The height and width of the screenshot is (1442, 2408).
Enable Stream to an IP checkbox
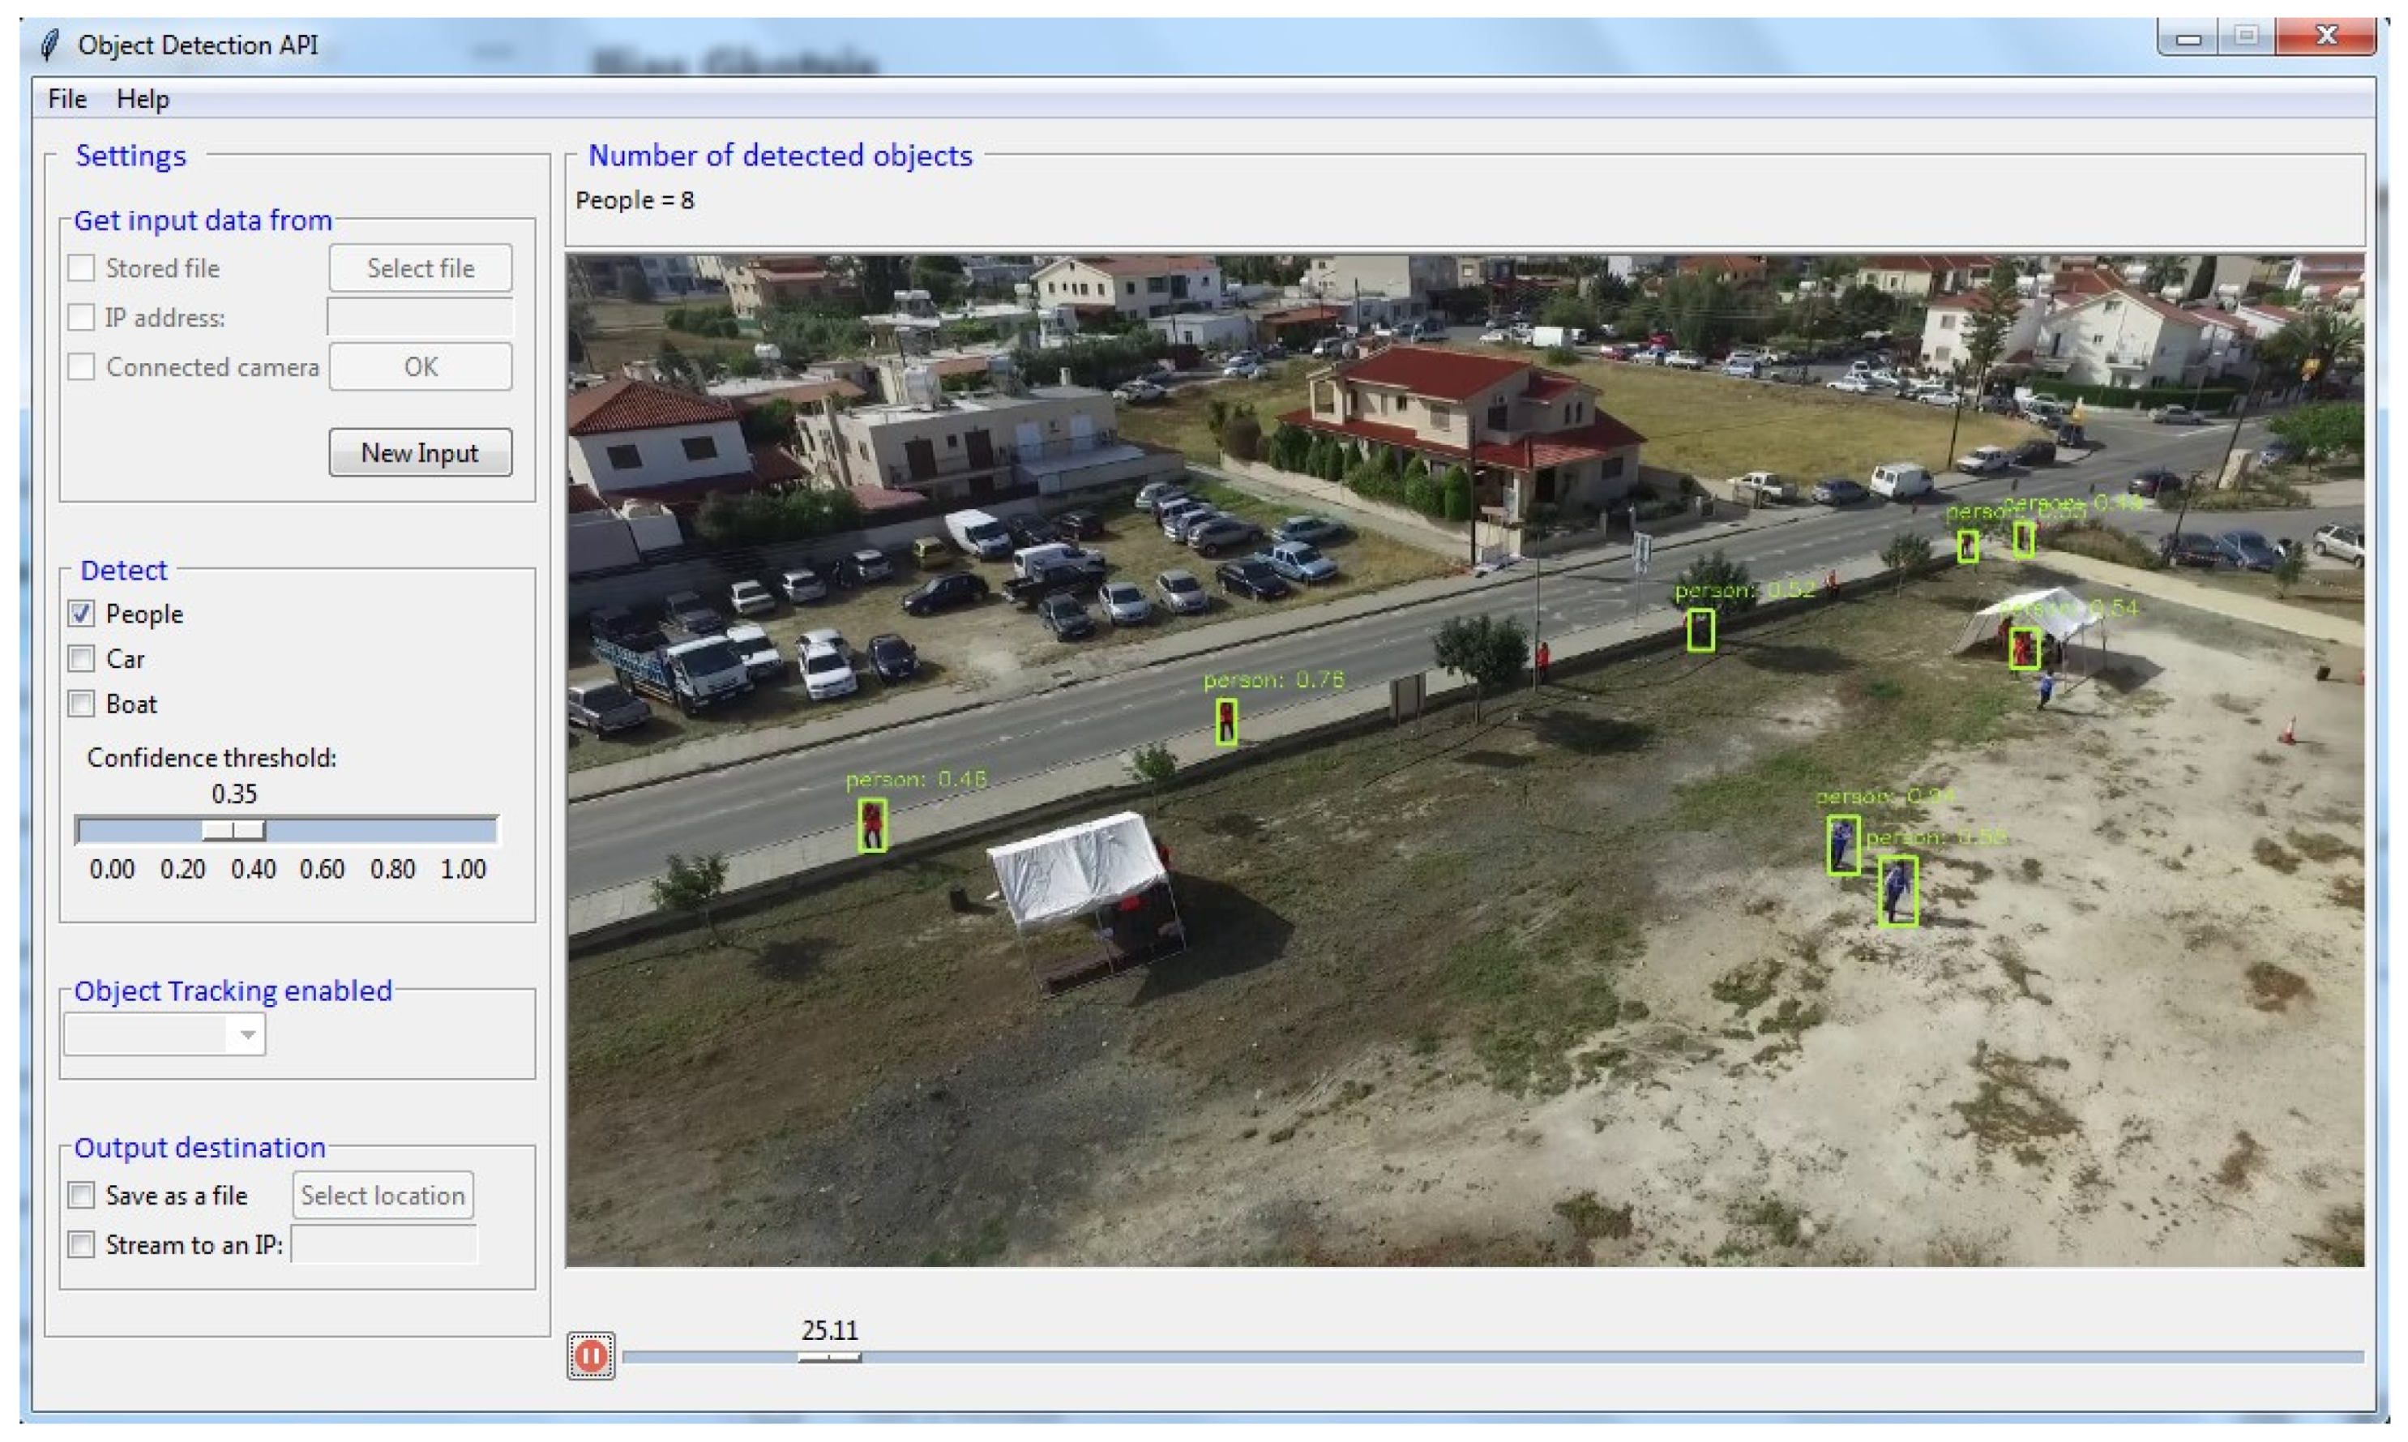[x=82, y=1245]
